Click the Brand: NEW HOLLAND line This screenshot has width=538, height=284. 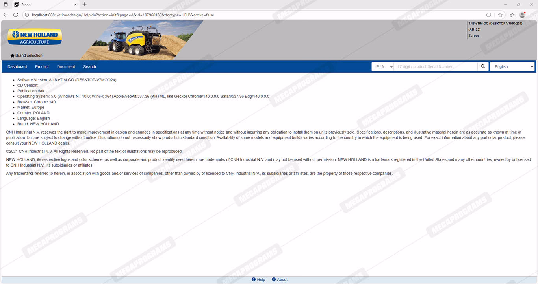click(38, 124)
